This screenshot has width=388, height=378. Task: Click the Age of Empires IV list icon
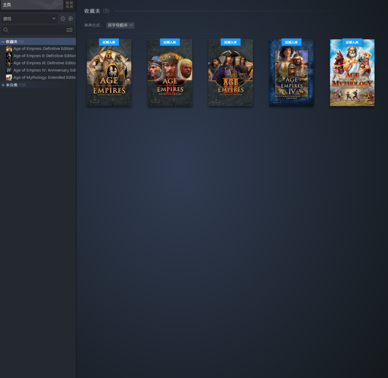point(9,70)
